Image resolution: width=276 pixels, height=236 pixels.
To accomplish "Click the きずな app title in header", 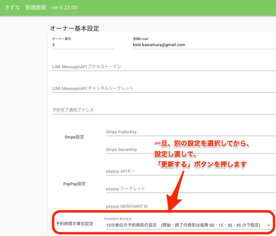I will [x=12, y=8].
